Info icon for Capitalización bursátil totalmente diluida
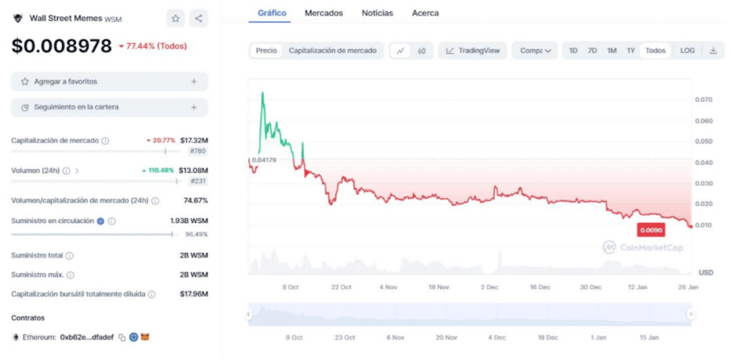 pos(152,294)
